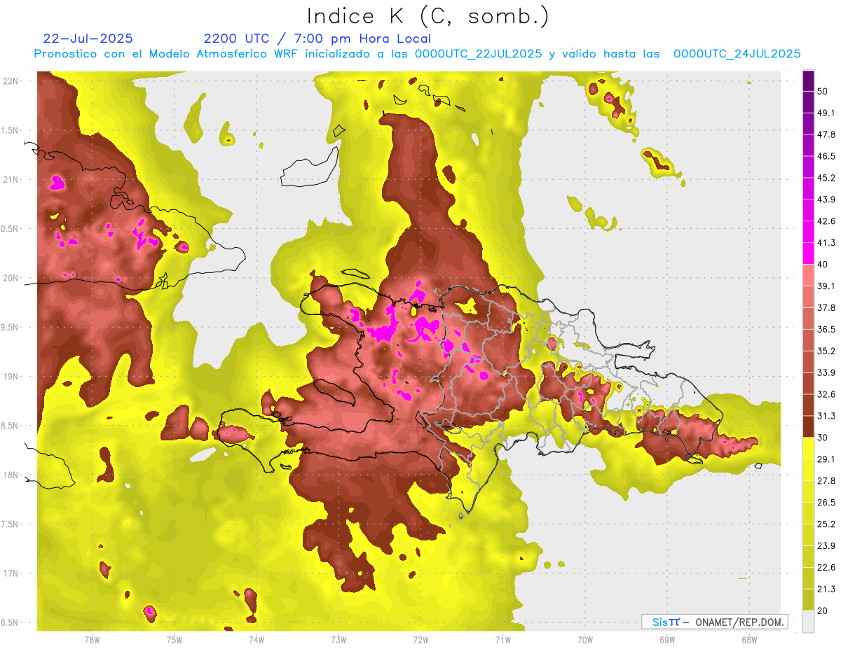
Task: Pick the dark purple swatch above the 50 label
Action: pyautogui.click(x=808, y=81)
